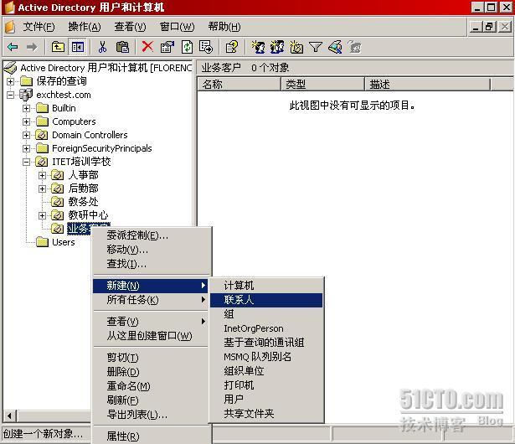Expand the Builtin tree node
515x444 pixels.
[27, 108]
